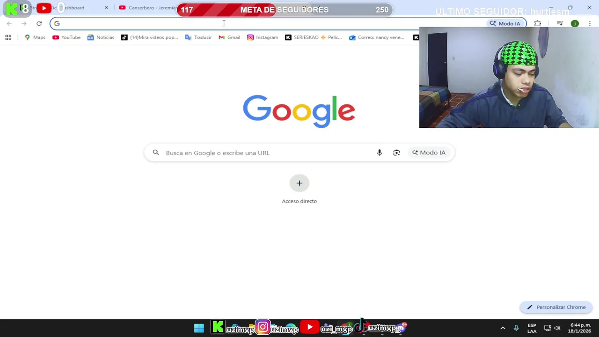Click the Google logo
Image resolution: width=599 pixels, height=337 pixels.
point(299,111)
